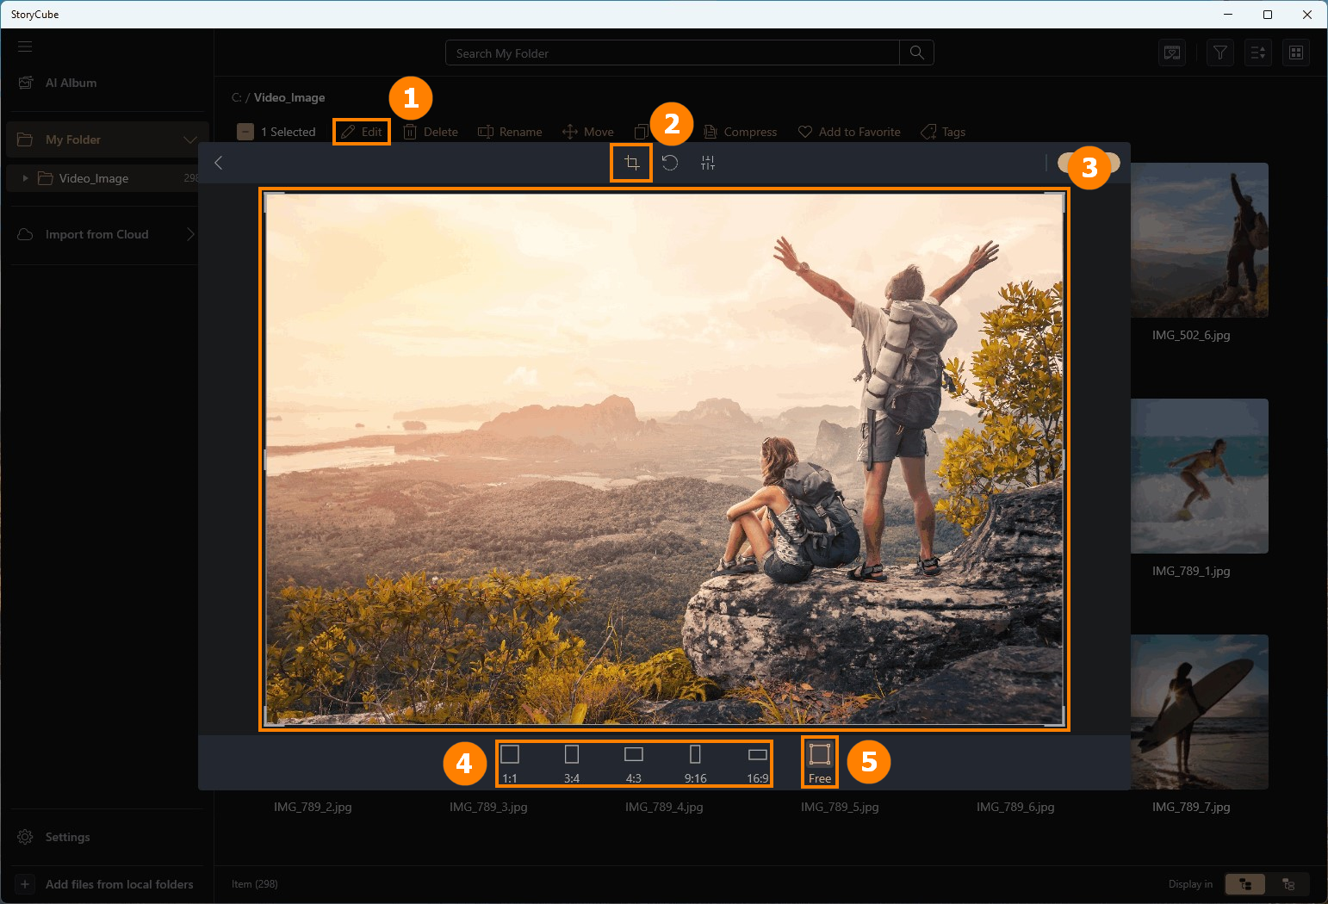
Task: Click the Item (298) status text
Action: point(255,884)
